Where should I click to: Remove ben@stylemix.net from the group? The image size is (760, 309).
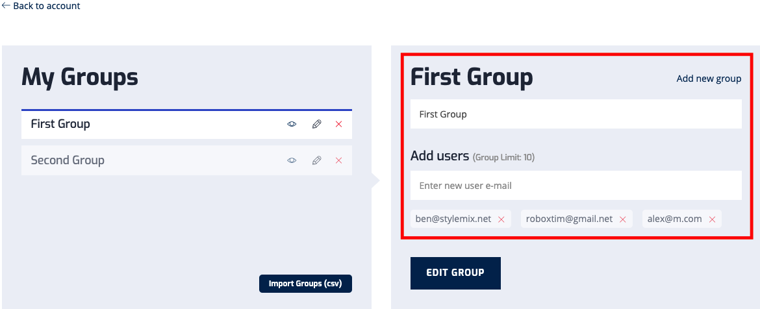[x=501, y=219]
